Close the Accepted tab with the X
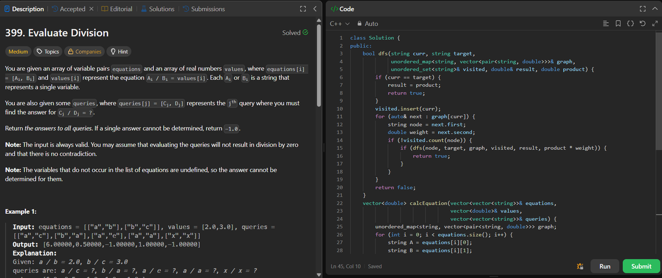Viewport: 662px width, 278px height. 91,9
